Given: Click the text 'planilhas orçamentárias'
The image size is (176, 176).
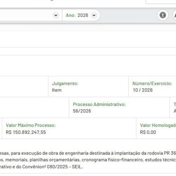Looking at the screenshot, I should coord(55,160).
